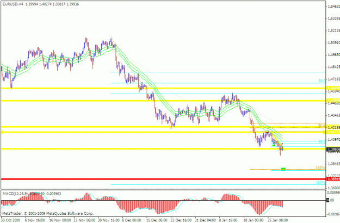Screen dimensions: 340x223
Task: Select the orange dotted line at 163%
Action: click(288, 169)
